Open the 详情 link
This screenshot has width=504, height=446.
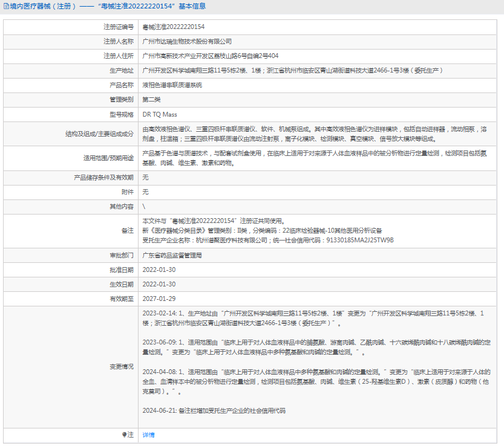[148, 435]
